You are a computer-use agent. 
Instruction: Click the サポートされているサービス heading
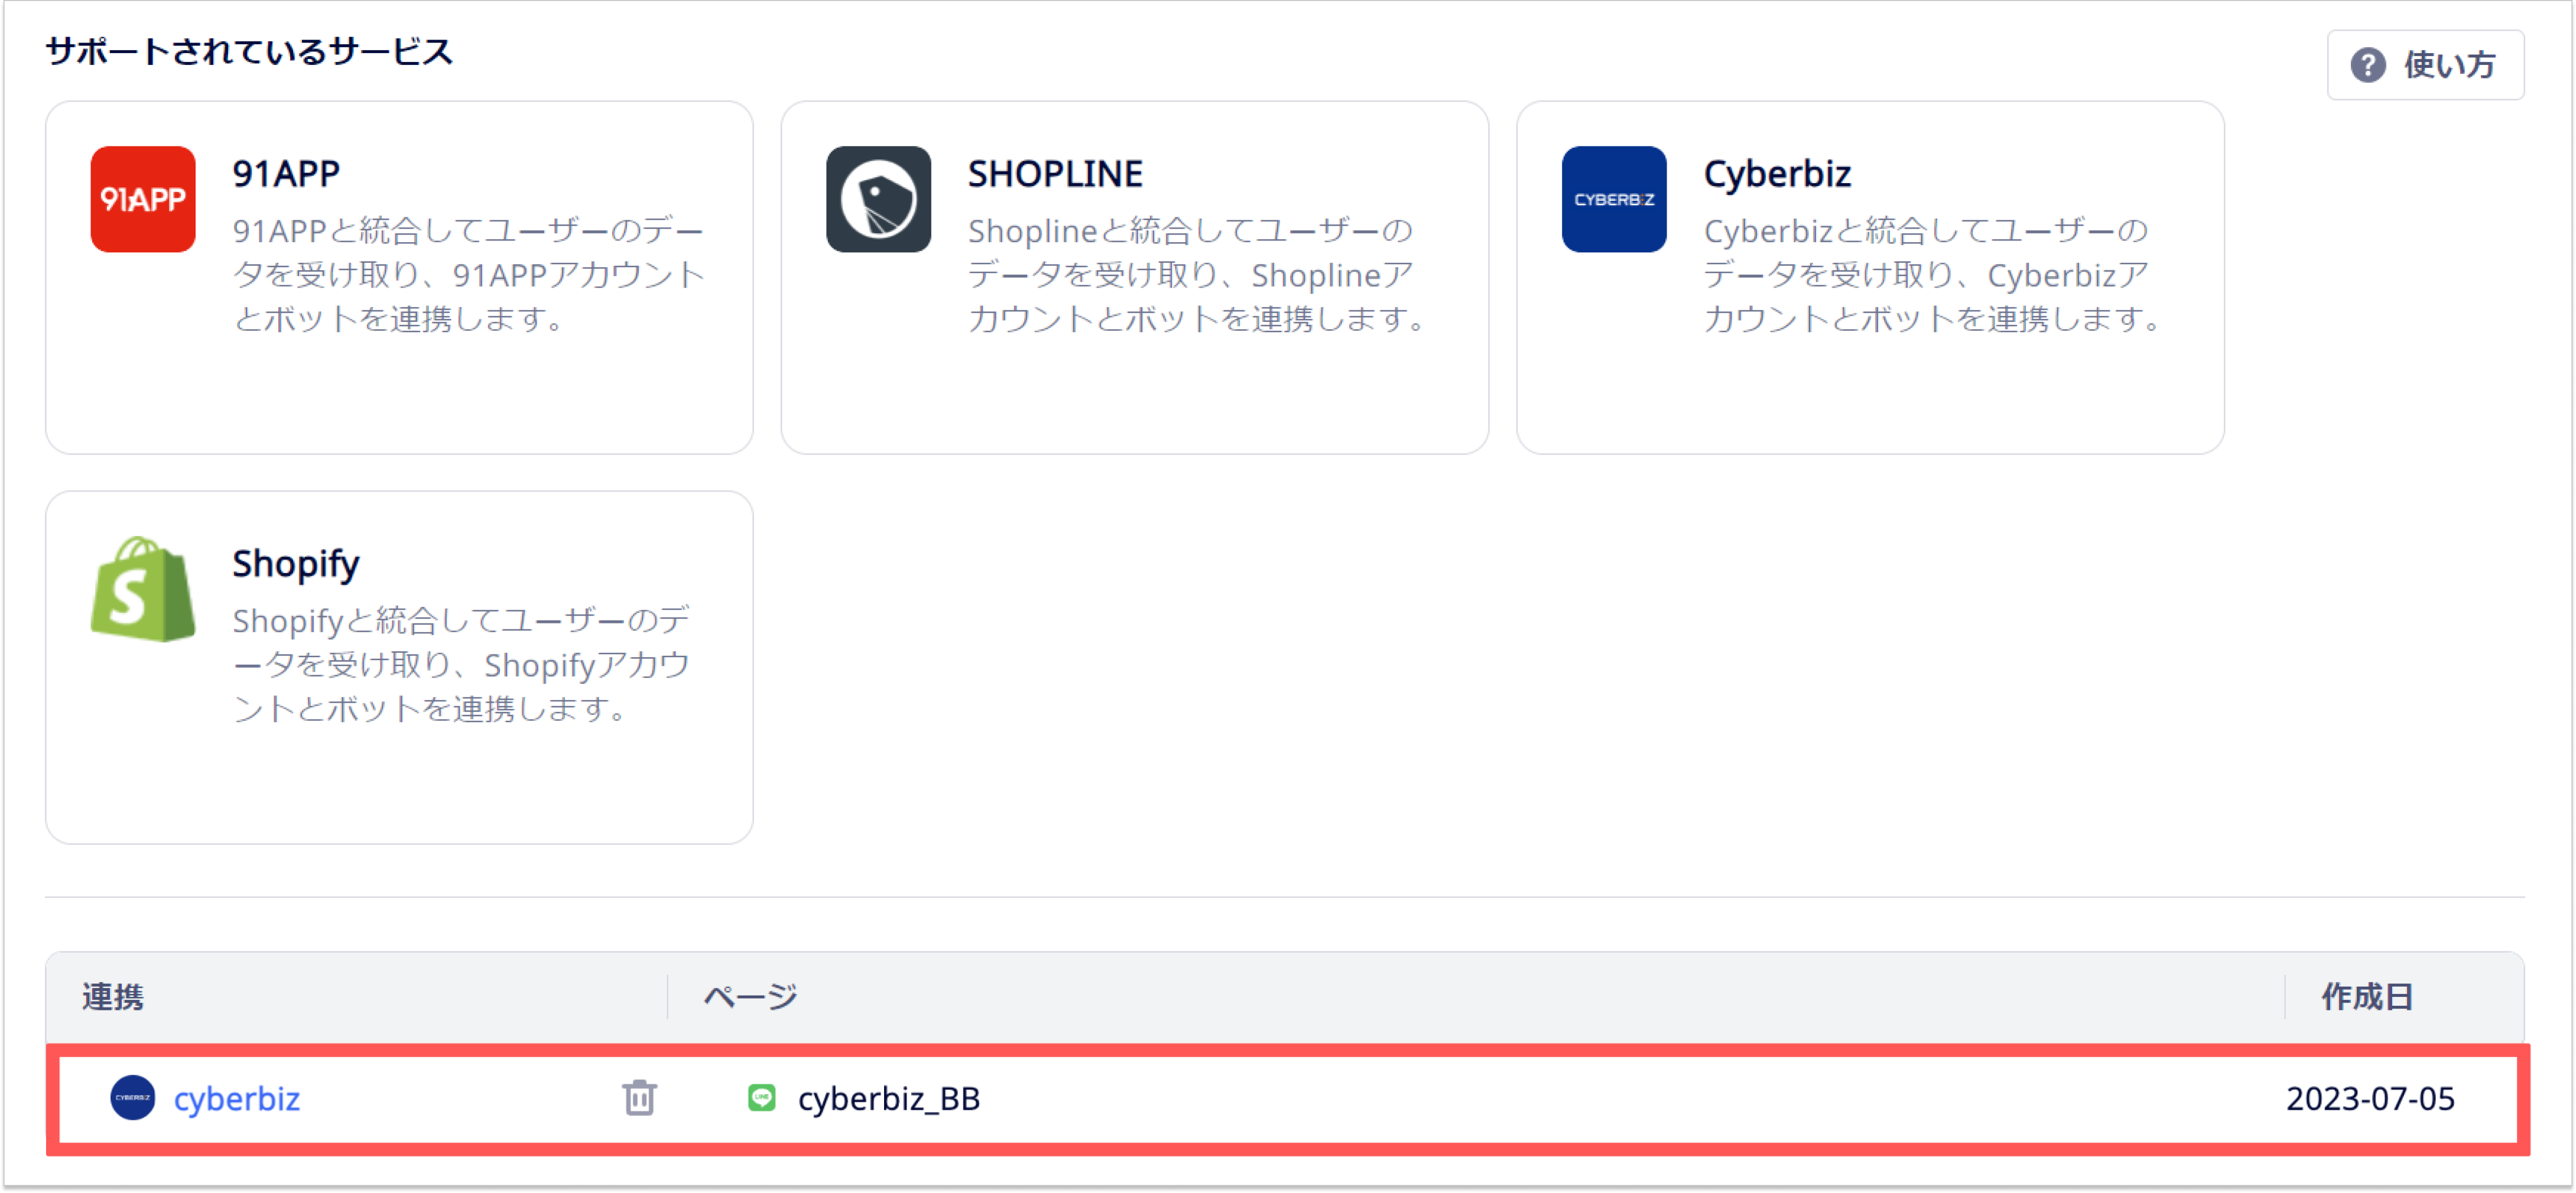point(249,51)
